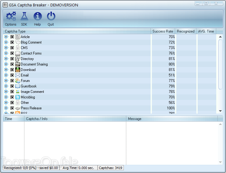
Task: Click the captcha list scroll up arrow
Action: [x=220, y=37]
